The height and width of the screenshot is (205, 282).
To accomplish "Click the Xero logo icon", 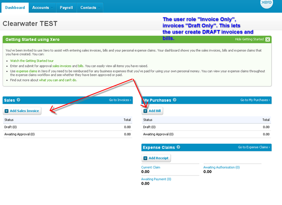I will point(267,4).
